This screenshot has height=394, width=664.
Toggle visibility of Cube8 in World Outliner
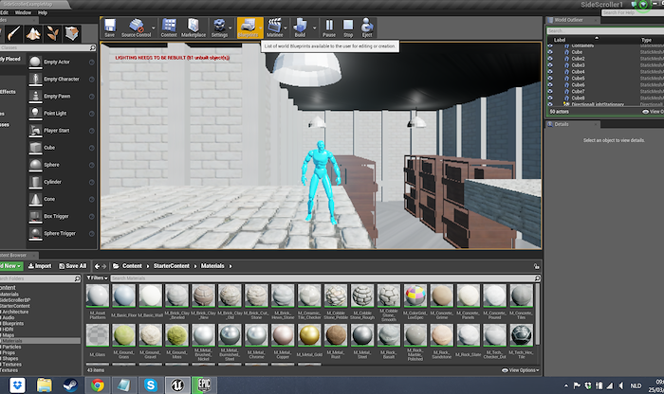click(550, 98)
